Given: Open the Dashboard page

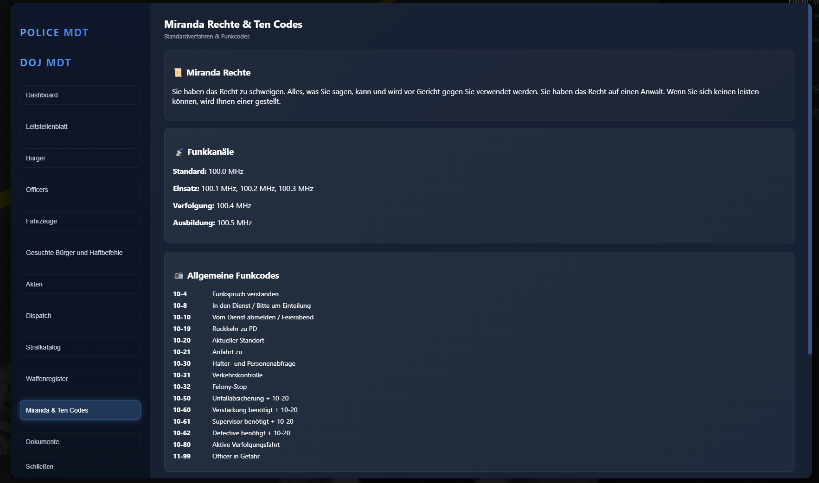Looking at the screenshot, I should [80, 95].
